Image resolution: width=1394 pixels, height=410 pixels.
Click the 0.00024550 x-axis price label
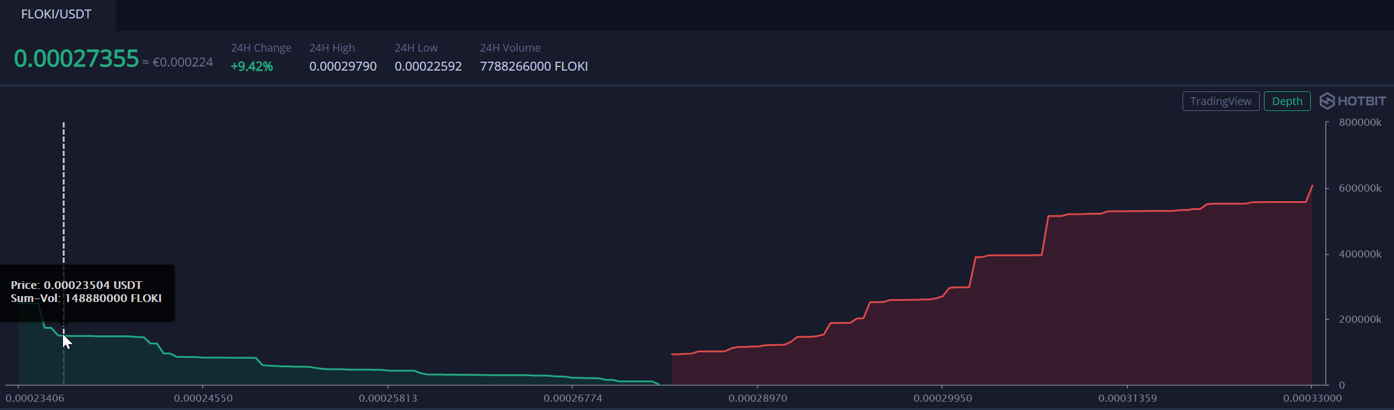(203, 398)
